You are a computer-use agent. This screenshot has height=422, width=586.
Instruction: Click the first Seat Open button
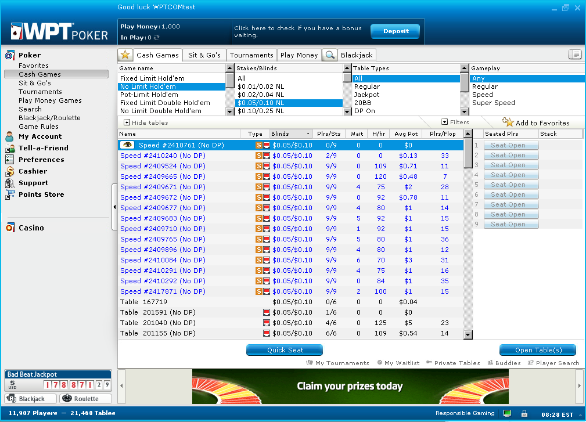point(511,145)
